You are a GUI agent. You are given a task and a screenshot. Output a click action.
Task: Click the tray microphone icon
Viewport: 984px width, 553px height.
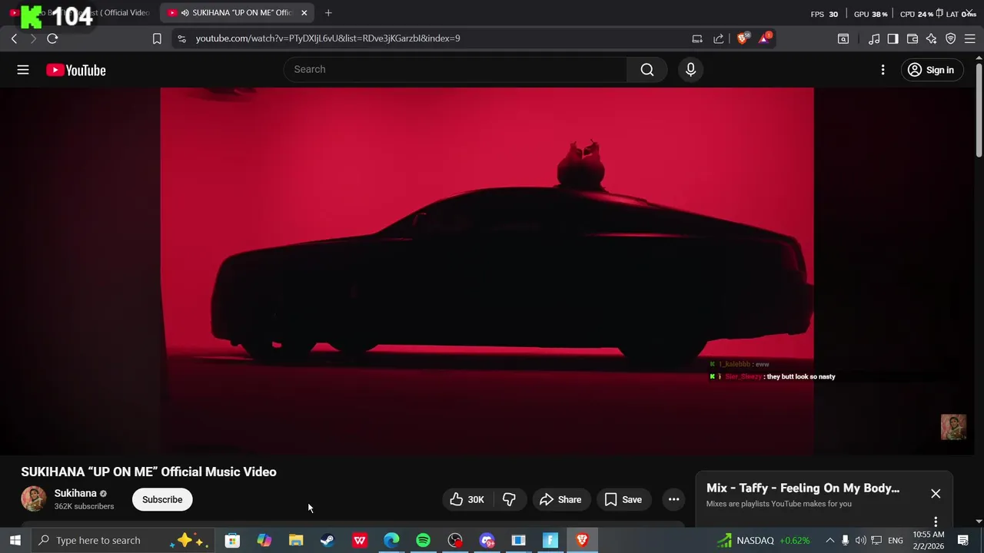845,540
